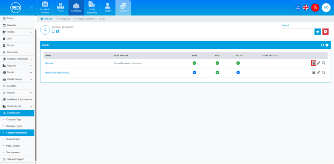The image size is (334, 164).
Task: Open the Health and Safety Policy link
Action: click(x=57, y=72)
